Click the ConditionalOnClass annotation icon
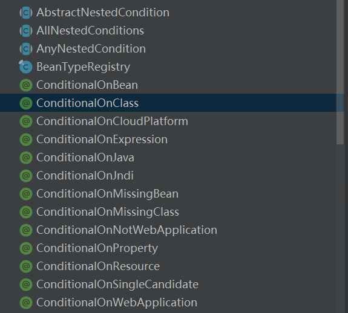The width and height of the screenshot is (348, 313). point(26,103)
